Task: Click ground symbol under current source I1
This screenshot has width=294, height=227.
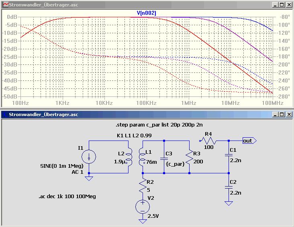Action: [89, 179]
